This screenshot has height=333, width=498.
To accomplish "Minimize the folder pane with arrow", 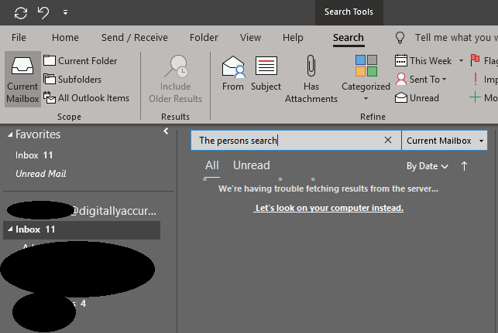I will pos(166,131).
